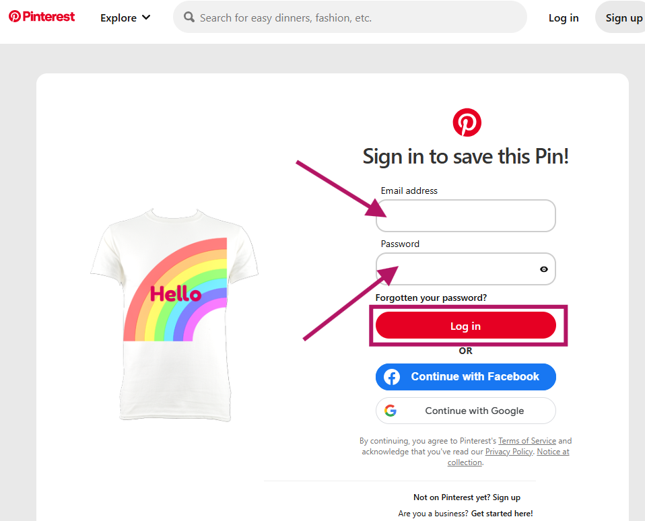Choose Continue with Facebook
The width and height of the screenshot is (645, 521).
tap(466, 377)
